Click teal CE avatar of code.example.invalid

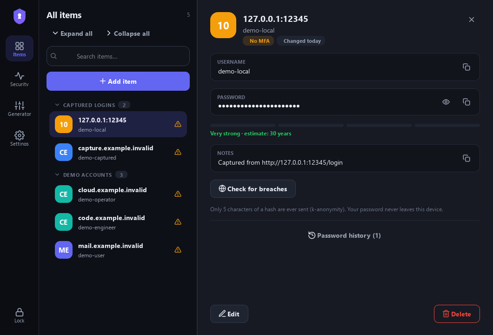(x=64, y=222)
